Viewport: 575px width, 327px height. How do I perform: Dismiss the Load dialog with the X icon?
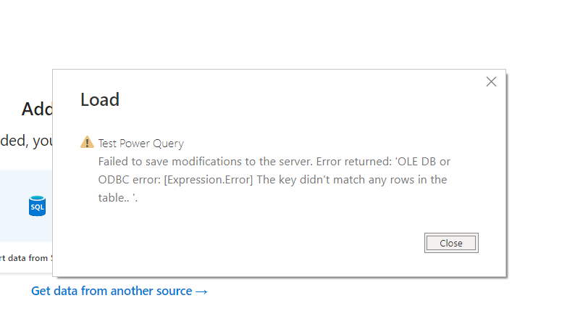[491, 81]
